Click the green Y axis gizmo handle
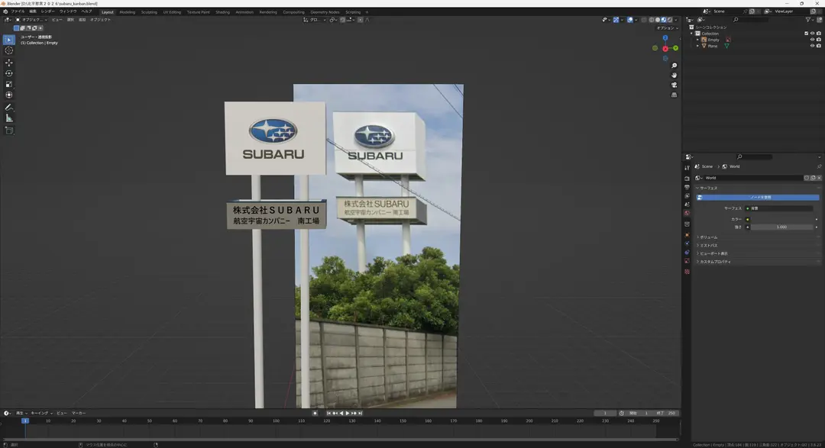Image resolution: width=825 pixels, height=448 pixels. point(675,48)
